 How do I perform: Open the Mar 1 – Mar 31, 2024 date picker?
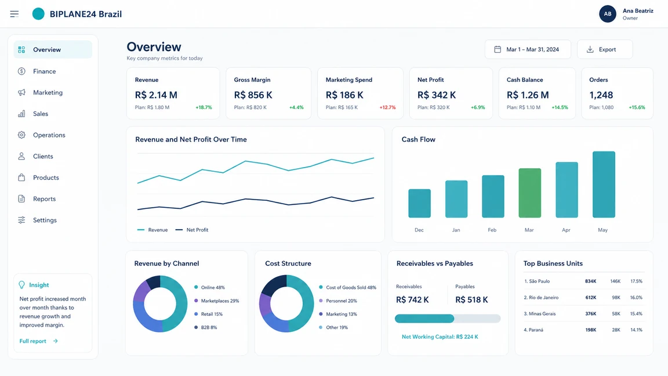point(528,49)
